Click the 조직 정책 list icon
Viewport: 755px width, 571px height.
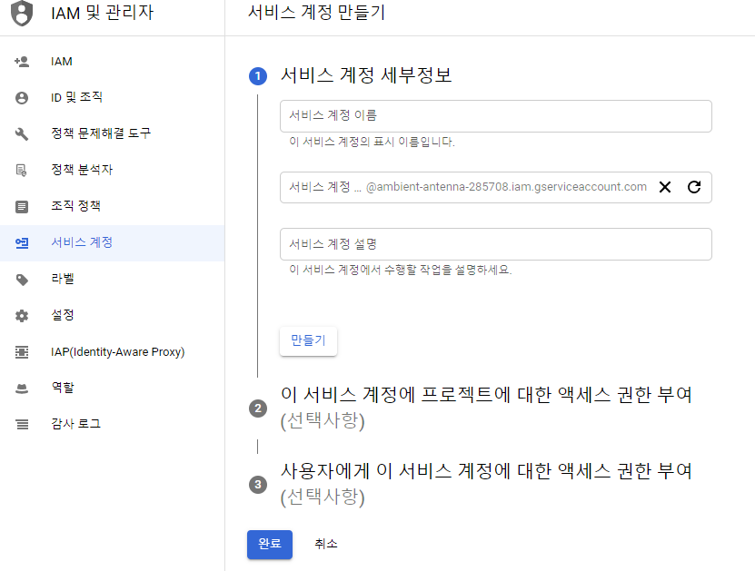[x=22, y=206]
